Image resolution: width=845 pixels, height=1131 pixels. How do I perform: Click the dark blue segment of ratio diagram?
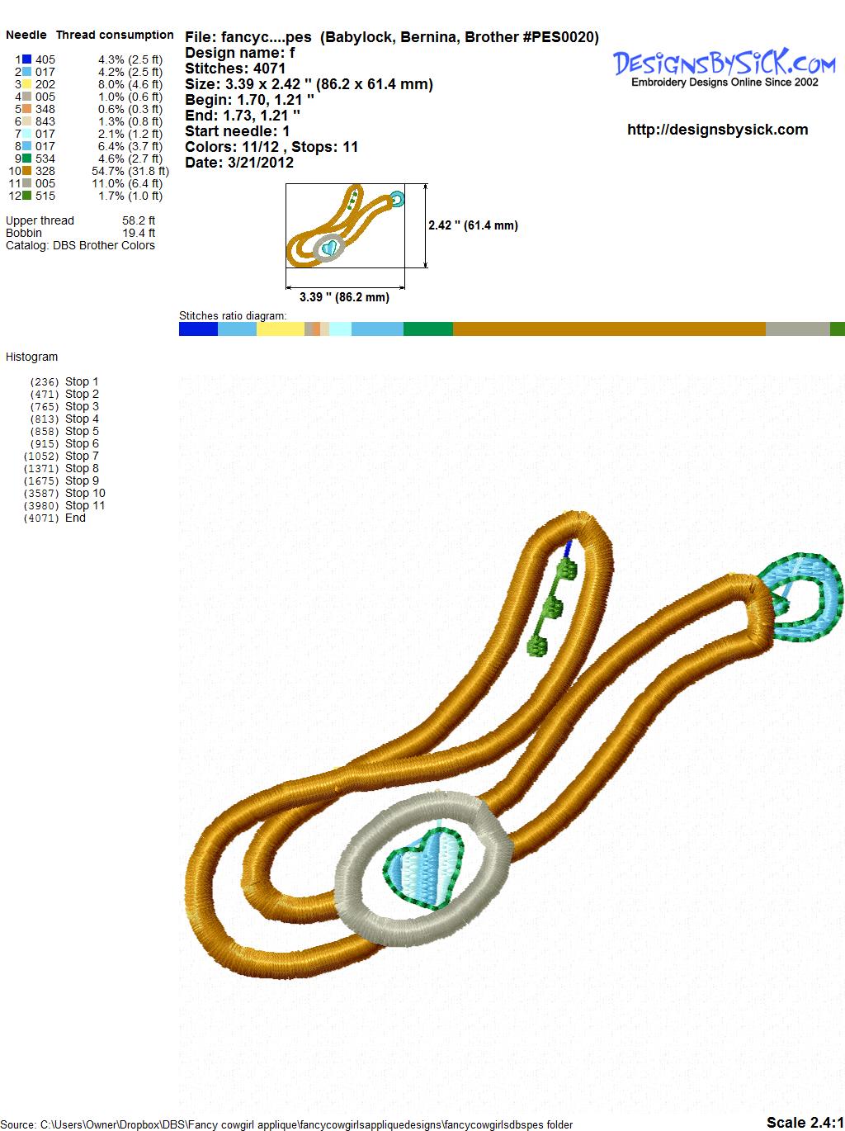198,329
